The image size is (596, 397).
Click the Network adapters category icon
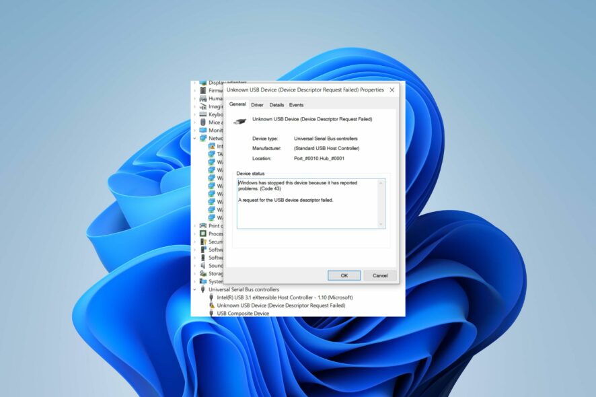coord(203,138)
